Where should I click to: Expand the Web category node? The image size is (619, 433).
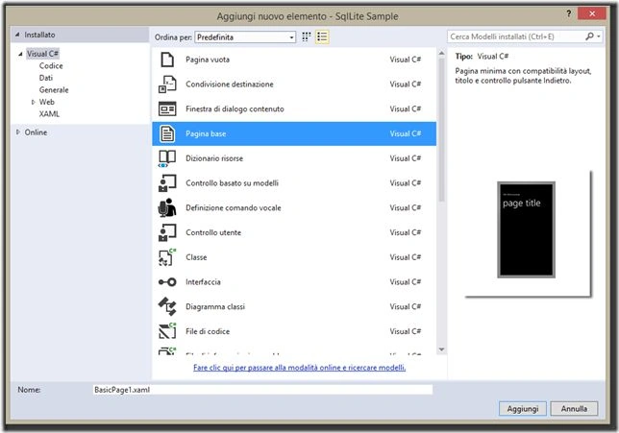pos(33,102)
